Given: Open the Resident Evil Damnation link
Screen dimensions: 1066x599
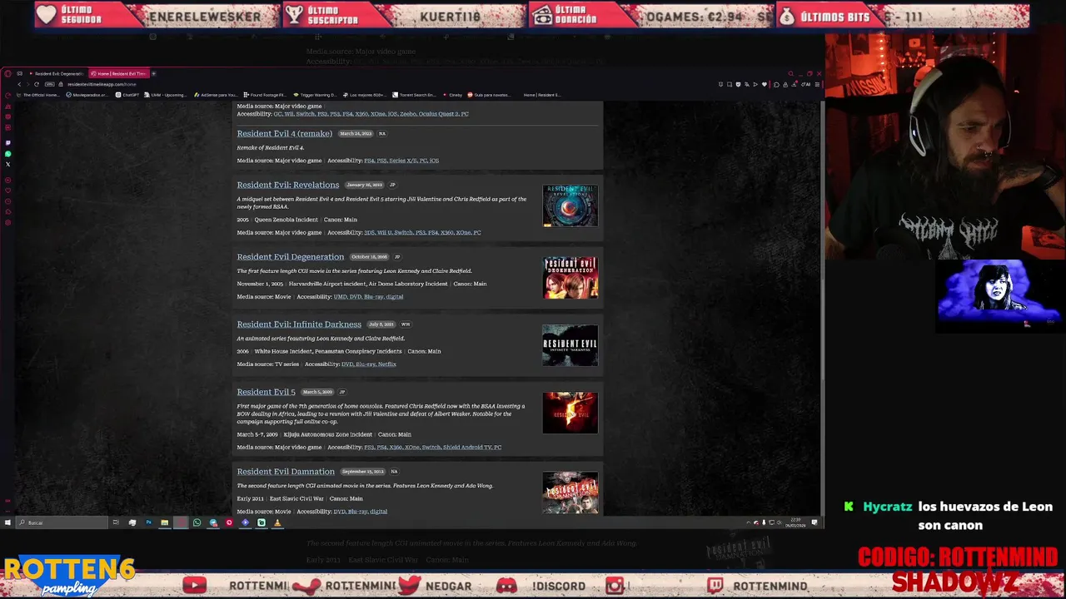Looking at the screenshot, I should pos(285,472).
